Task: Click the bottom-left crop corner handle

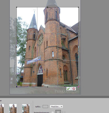Action: click(x=17, y=87)
